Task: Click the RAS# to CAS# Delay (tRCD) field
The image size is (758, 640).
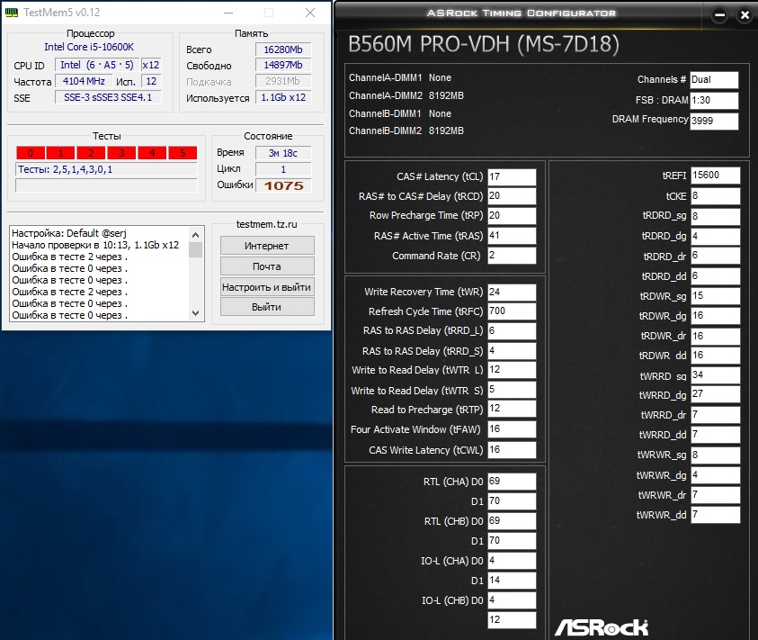Action: [512, 196]
